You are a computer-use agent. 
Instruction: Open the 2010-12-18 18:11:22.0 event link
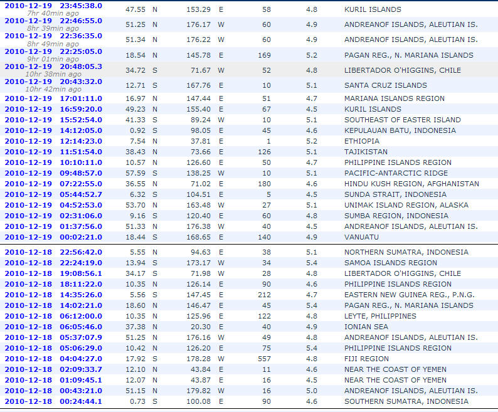53,284
